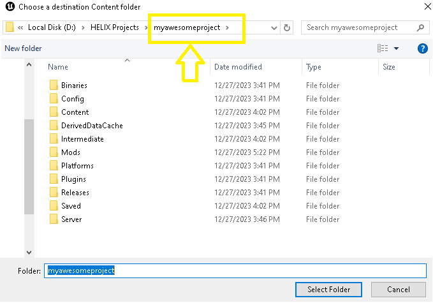Open the view options dropdown arrow
The height and width of the screenshot is (303, 433).
tap(396, 48)
